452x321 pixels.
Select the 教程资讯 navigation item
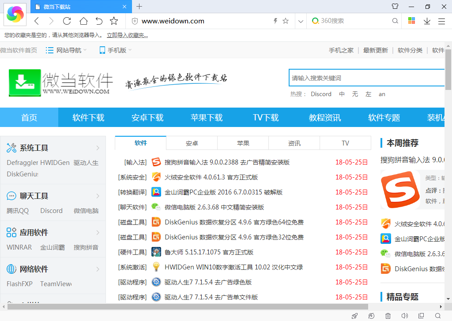[324, 117]
